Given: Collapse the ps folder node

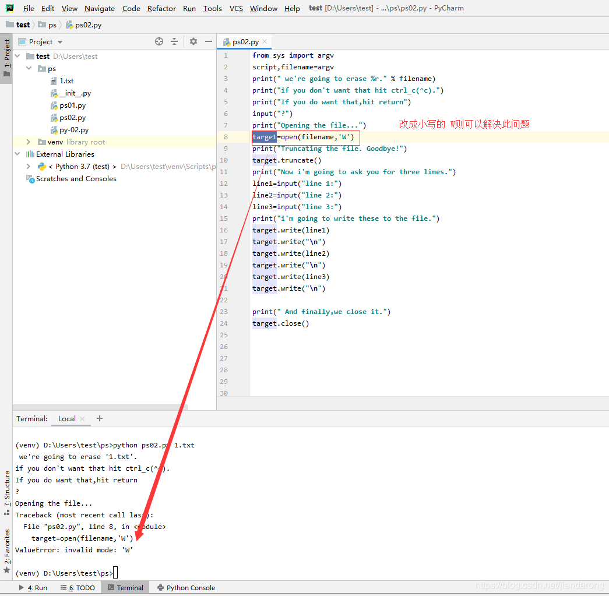Looking at the screenshot, I should coord(29,68).
